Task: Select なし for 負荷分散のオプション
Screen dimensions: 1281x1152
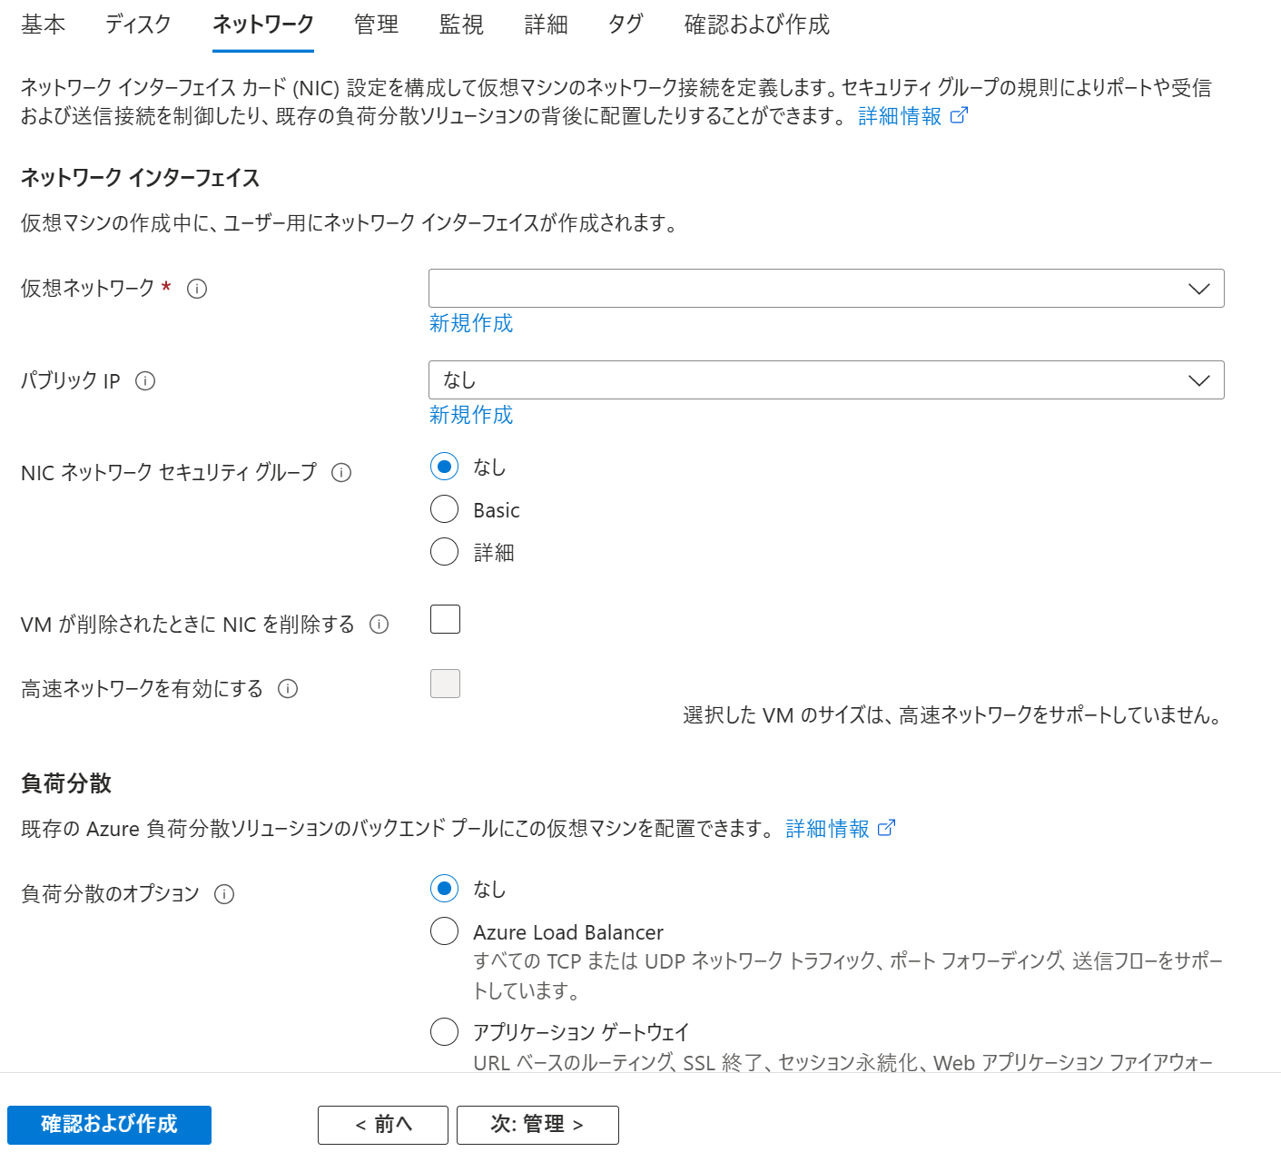Action: pos(444,888)
